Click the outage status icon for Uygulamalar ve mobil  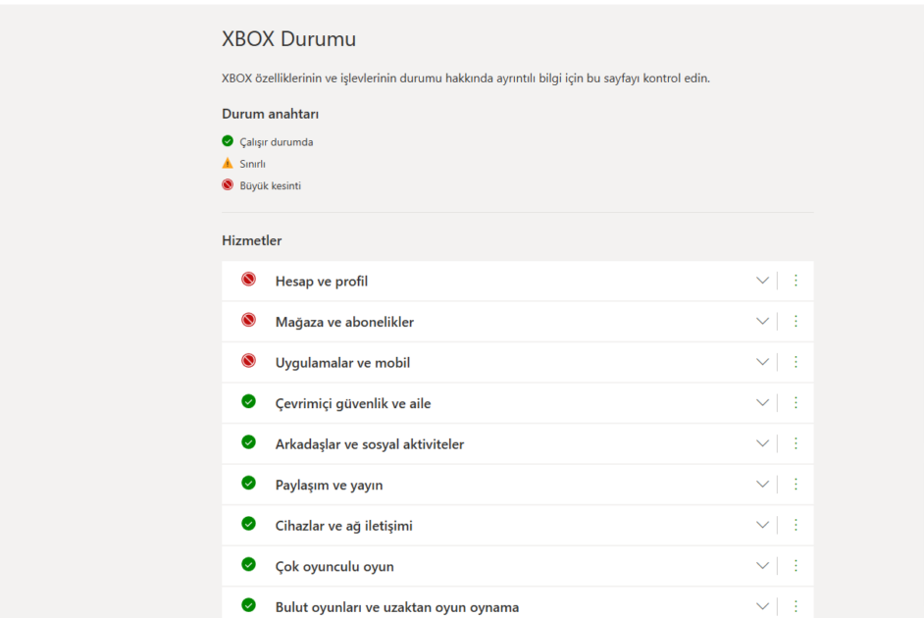click(x=249, y=361)
